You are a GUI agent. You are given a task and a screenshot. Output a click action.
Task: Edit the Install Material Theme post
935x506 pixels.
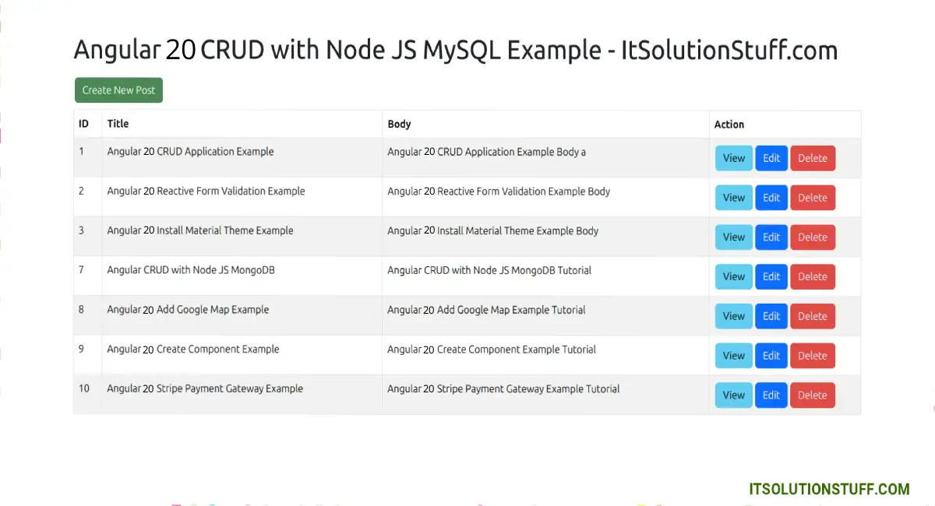coord(771,237)
